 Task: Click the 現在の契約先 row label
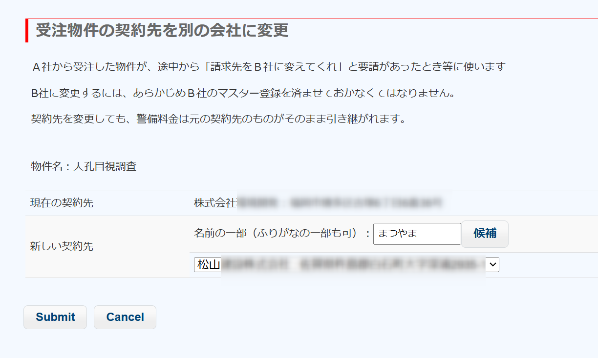tap(62, 203)
